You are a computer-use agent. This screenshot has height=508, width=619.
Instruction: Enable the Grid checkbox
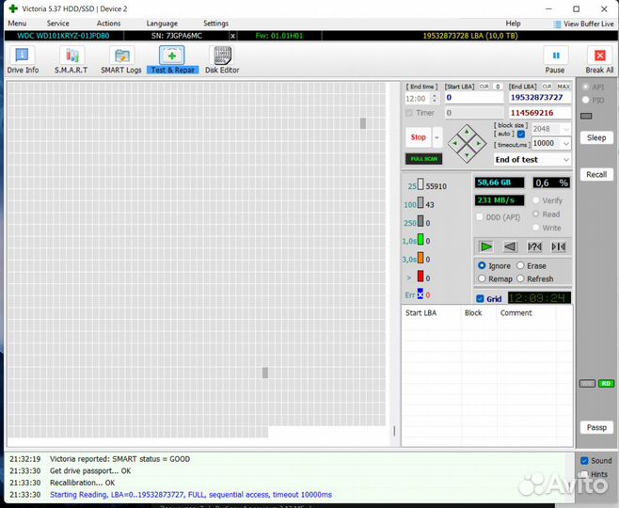coord(481,299)
